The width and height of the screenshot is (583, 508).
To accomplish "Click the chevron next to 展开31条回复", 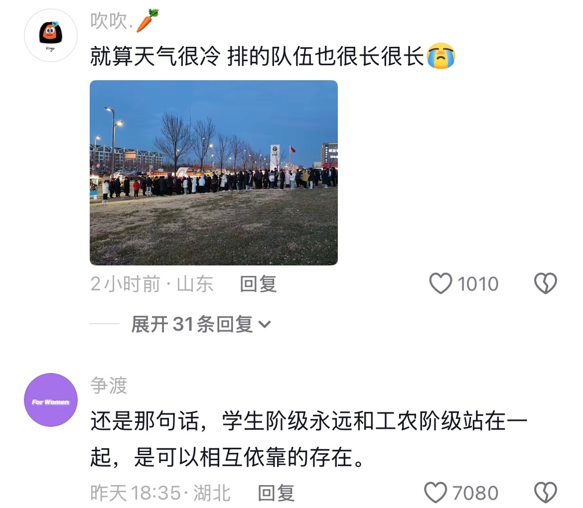I will tap(265, 324).
